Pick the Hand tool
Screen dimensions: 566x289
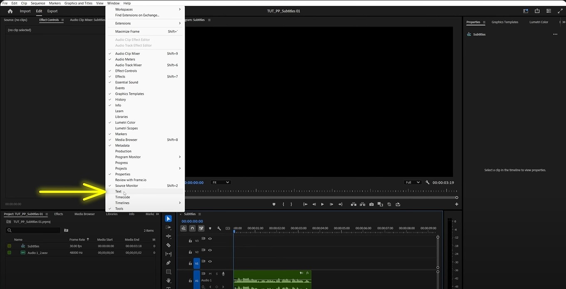click(x=169, y=281)
